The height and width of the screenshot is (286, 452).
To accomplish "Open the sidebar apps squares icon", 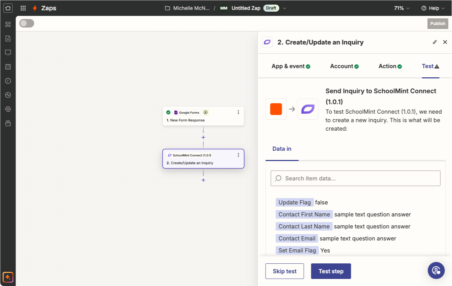I will 8,24.
